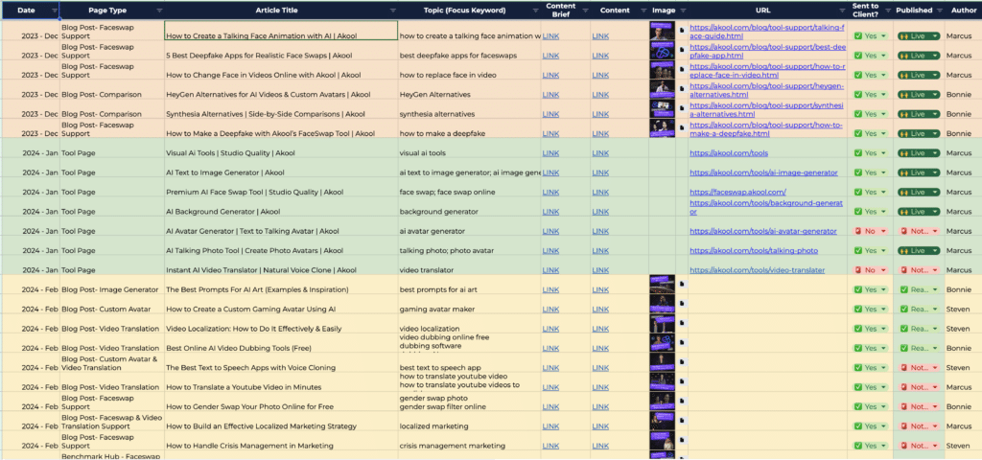982x460 pixels.
Task: Click the image thumbnail in the Localized Marketing Strategy row
Action: (x=662, y=421)
